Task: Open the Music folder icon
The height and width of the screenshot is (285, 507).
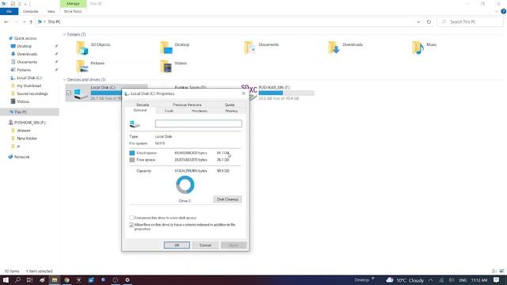Action: tap(417, 47)
